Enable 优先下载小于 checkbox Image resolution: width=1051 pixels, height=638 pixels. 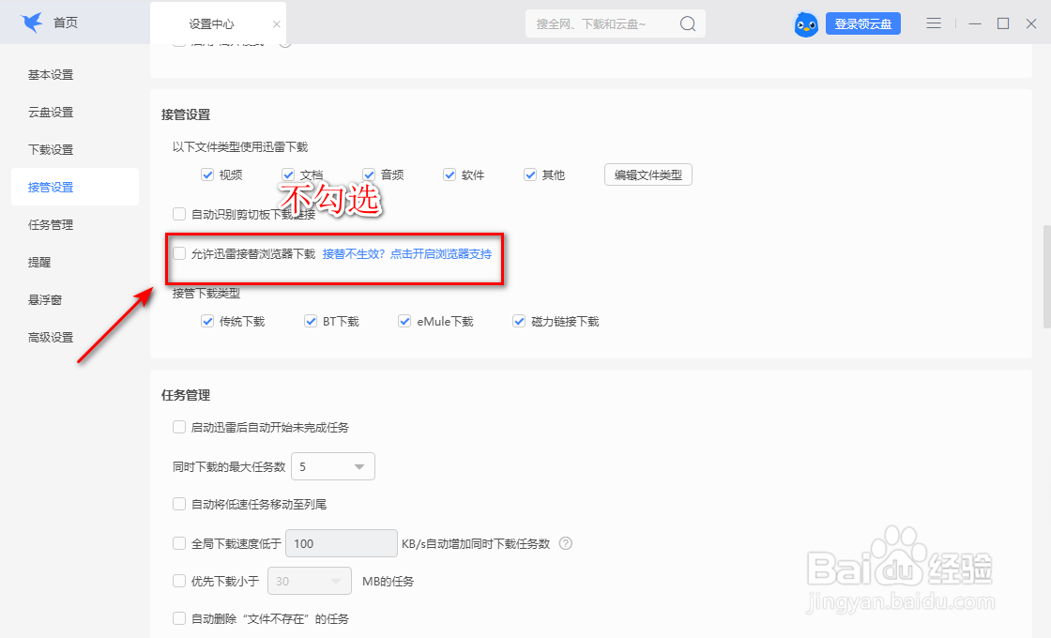179,581
